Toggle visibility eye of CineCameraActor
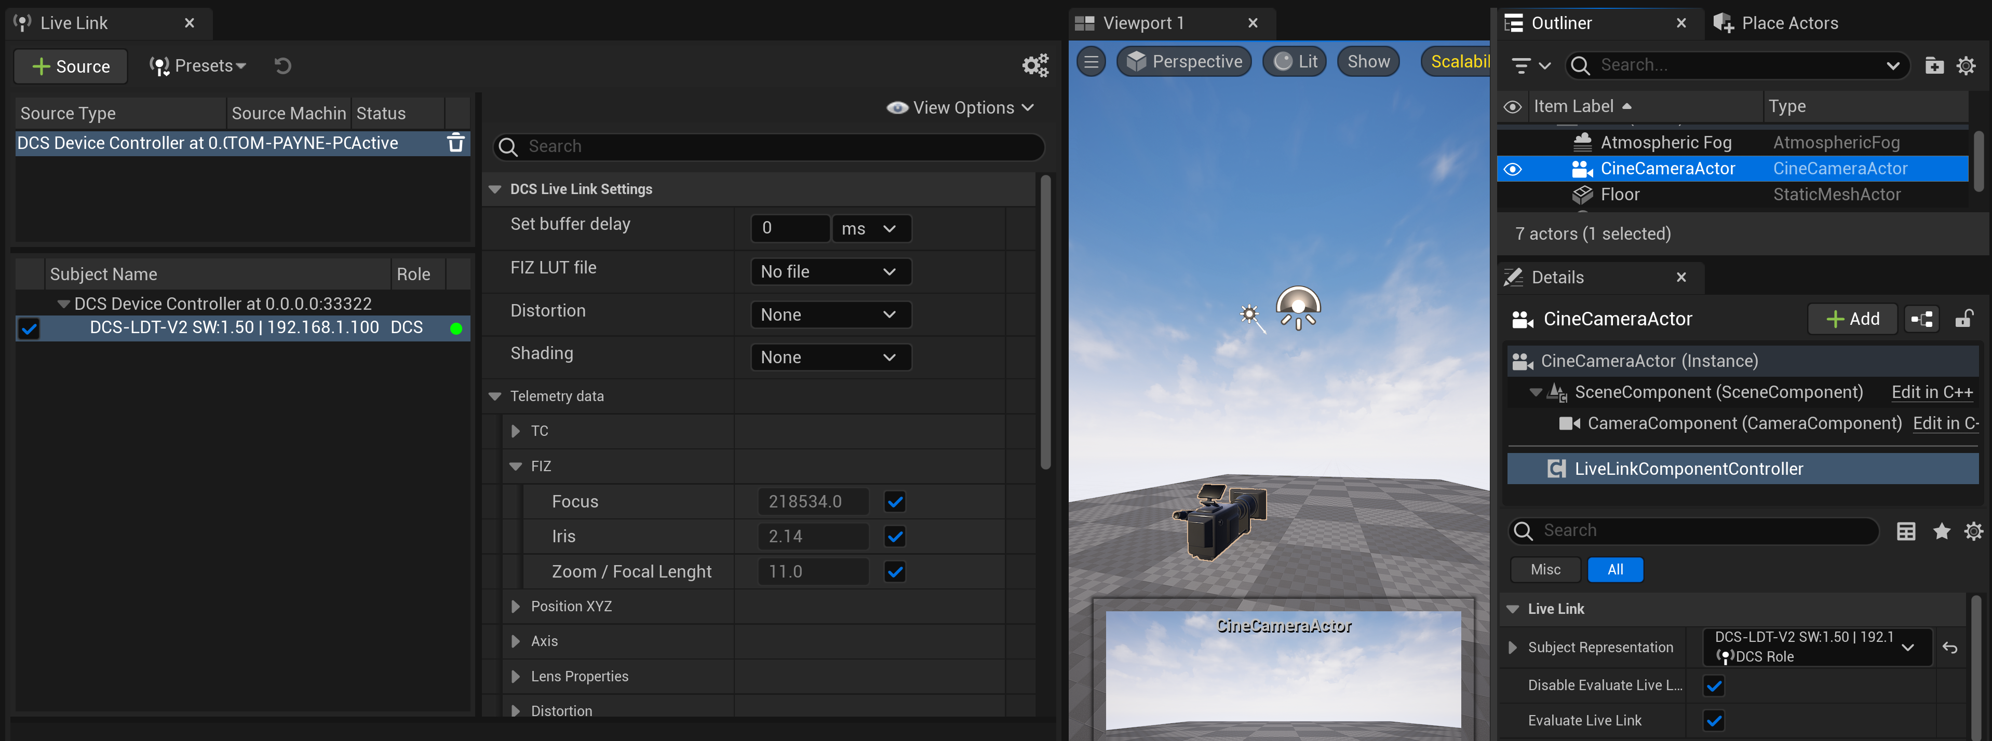The image size is (1992, 741). point(1513,169)
